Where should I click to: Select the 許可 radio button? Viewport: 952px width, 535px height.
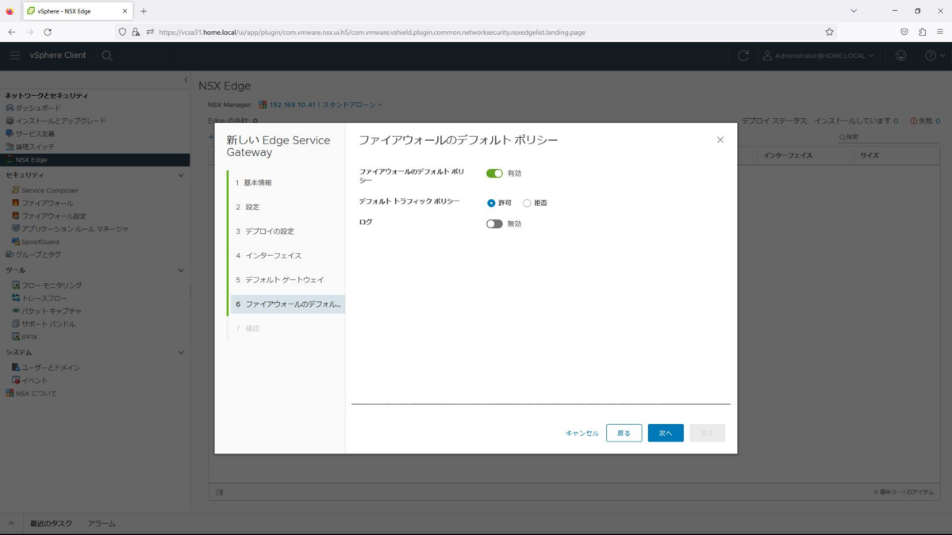click(x=491, y=203)
